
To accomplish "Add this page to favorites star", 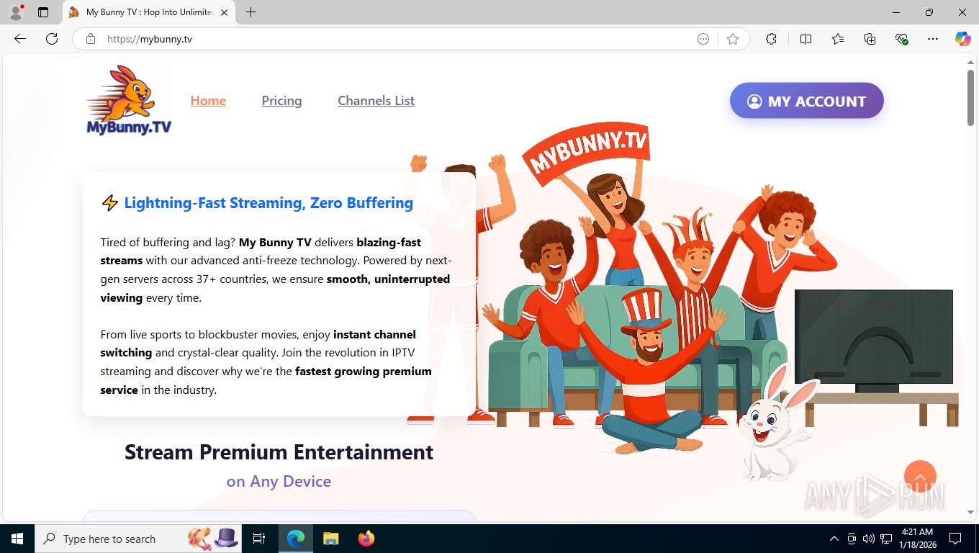I will pyautogui.click(x=733, y=39).
